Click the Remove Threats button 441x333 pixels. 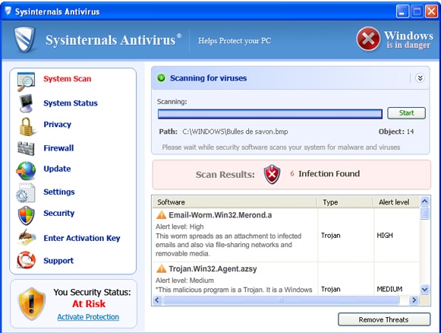[384, 319]
